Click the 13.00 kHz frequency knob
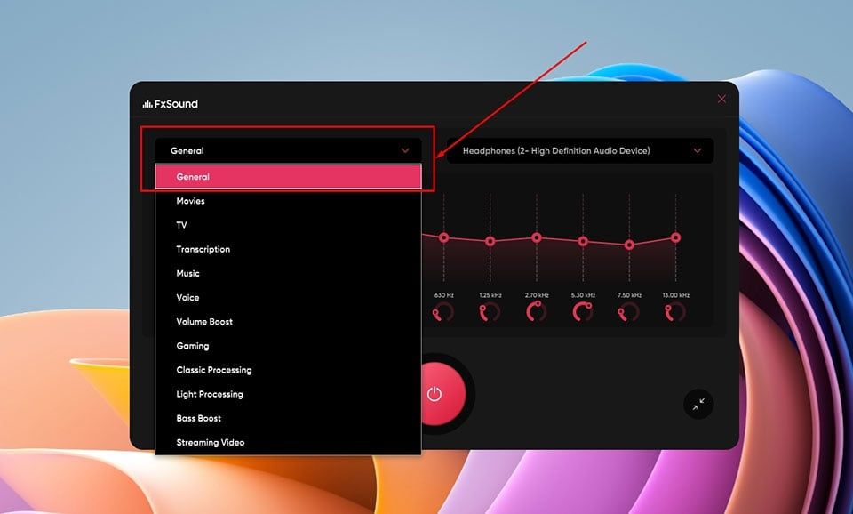The width and height of the screenshot is (853, 514). (675, 312)
